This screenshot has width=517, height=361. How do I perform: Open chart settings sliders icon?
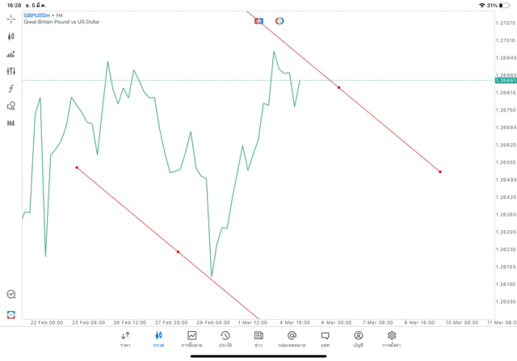pos(11,71)
